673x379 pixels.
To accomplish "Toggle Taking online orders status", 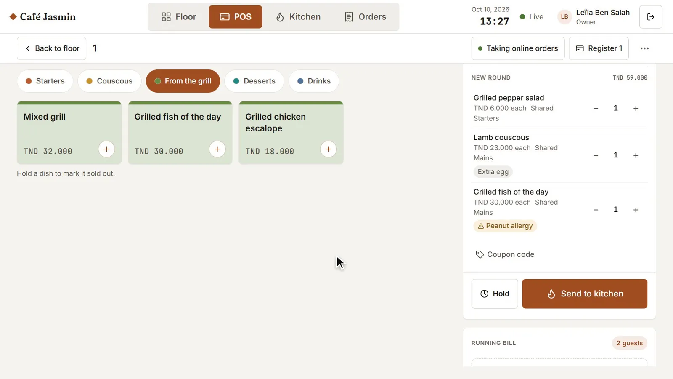I will 518,48.
